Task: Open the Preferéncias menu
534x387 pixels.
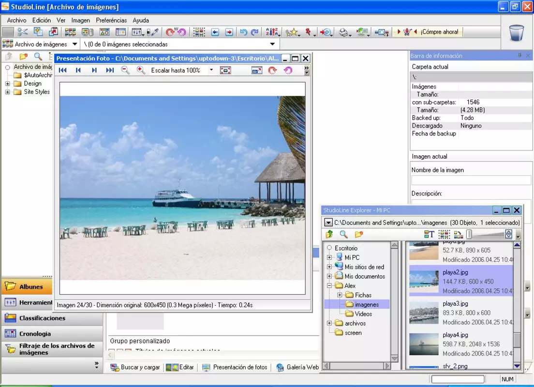Action: pos(111,20)
